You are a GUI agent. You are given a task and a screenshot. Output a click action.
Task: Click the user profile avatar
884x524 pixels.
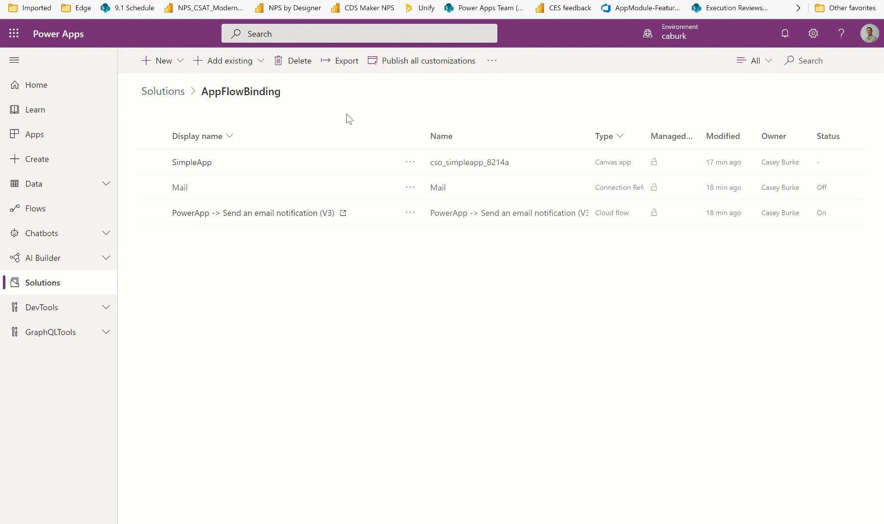click(869, 33)
